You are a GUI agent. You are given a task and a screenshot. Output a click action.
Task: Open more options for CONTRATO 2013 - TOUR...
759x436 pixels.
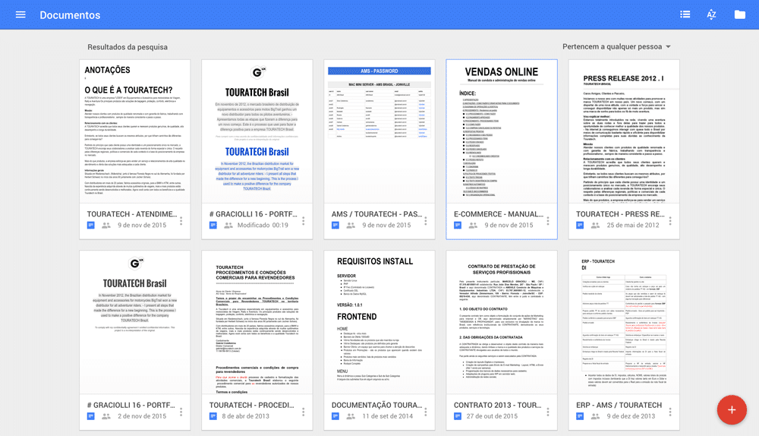click(548, 412)
